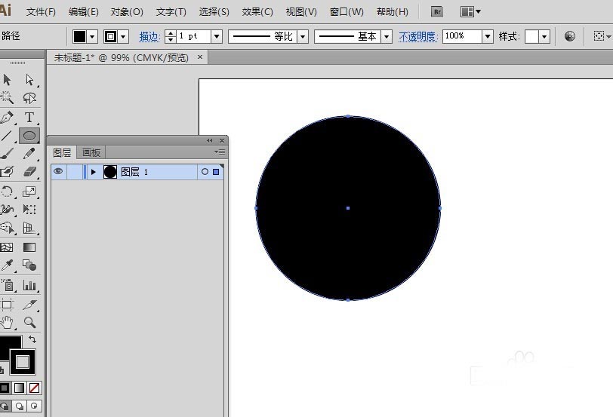
Task: Open the stroke weight dropdown
Action: click(x=216, y=36)
